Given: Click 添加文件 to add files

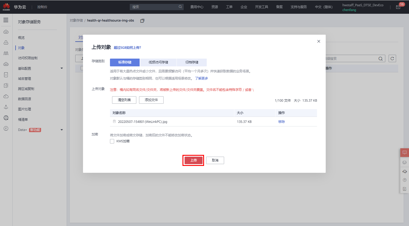Looking at the screenshot, I should pos(151,100).
